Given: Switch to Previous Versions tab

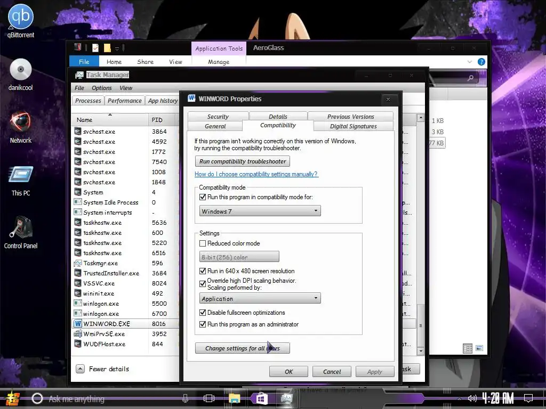Looking at the screenshot, I should click(x=351, y=117).
